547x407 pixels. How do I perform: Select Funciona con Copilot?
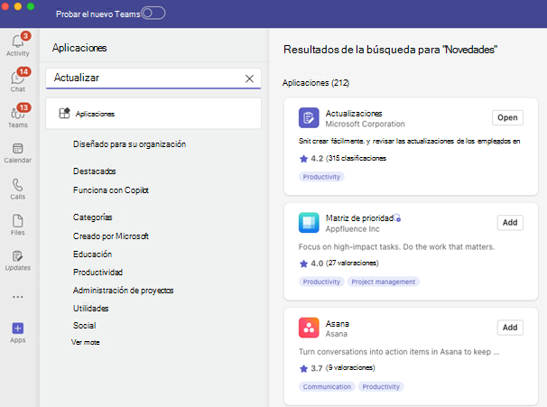(111, 190)
